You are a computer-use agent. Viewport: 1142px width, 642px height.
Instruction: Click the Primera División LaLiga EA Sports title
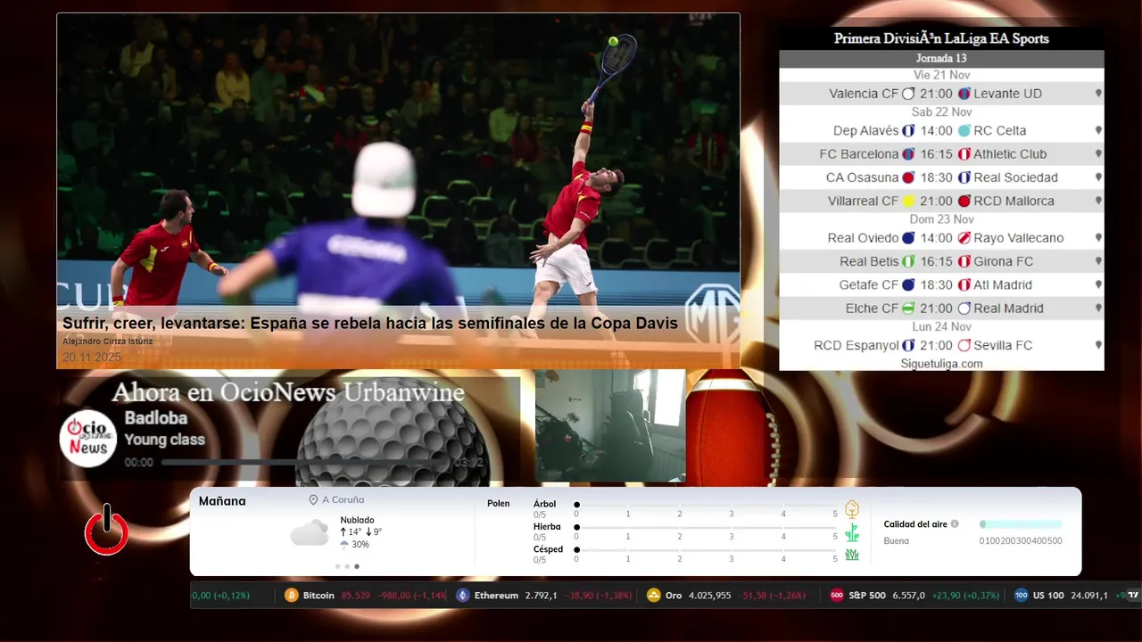941,38
